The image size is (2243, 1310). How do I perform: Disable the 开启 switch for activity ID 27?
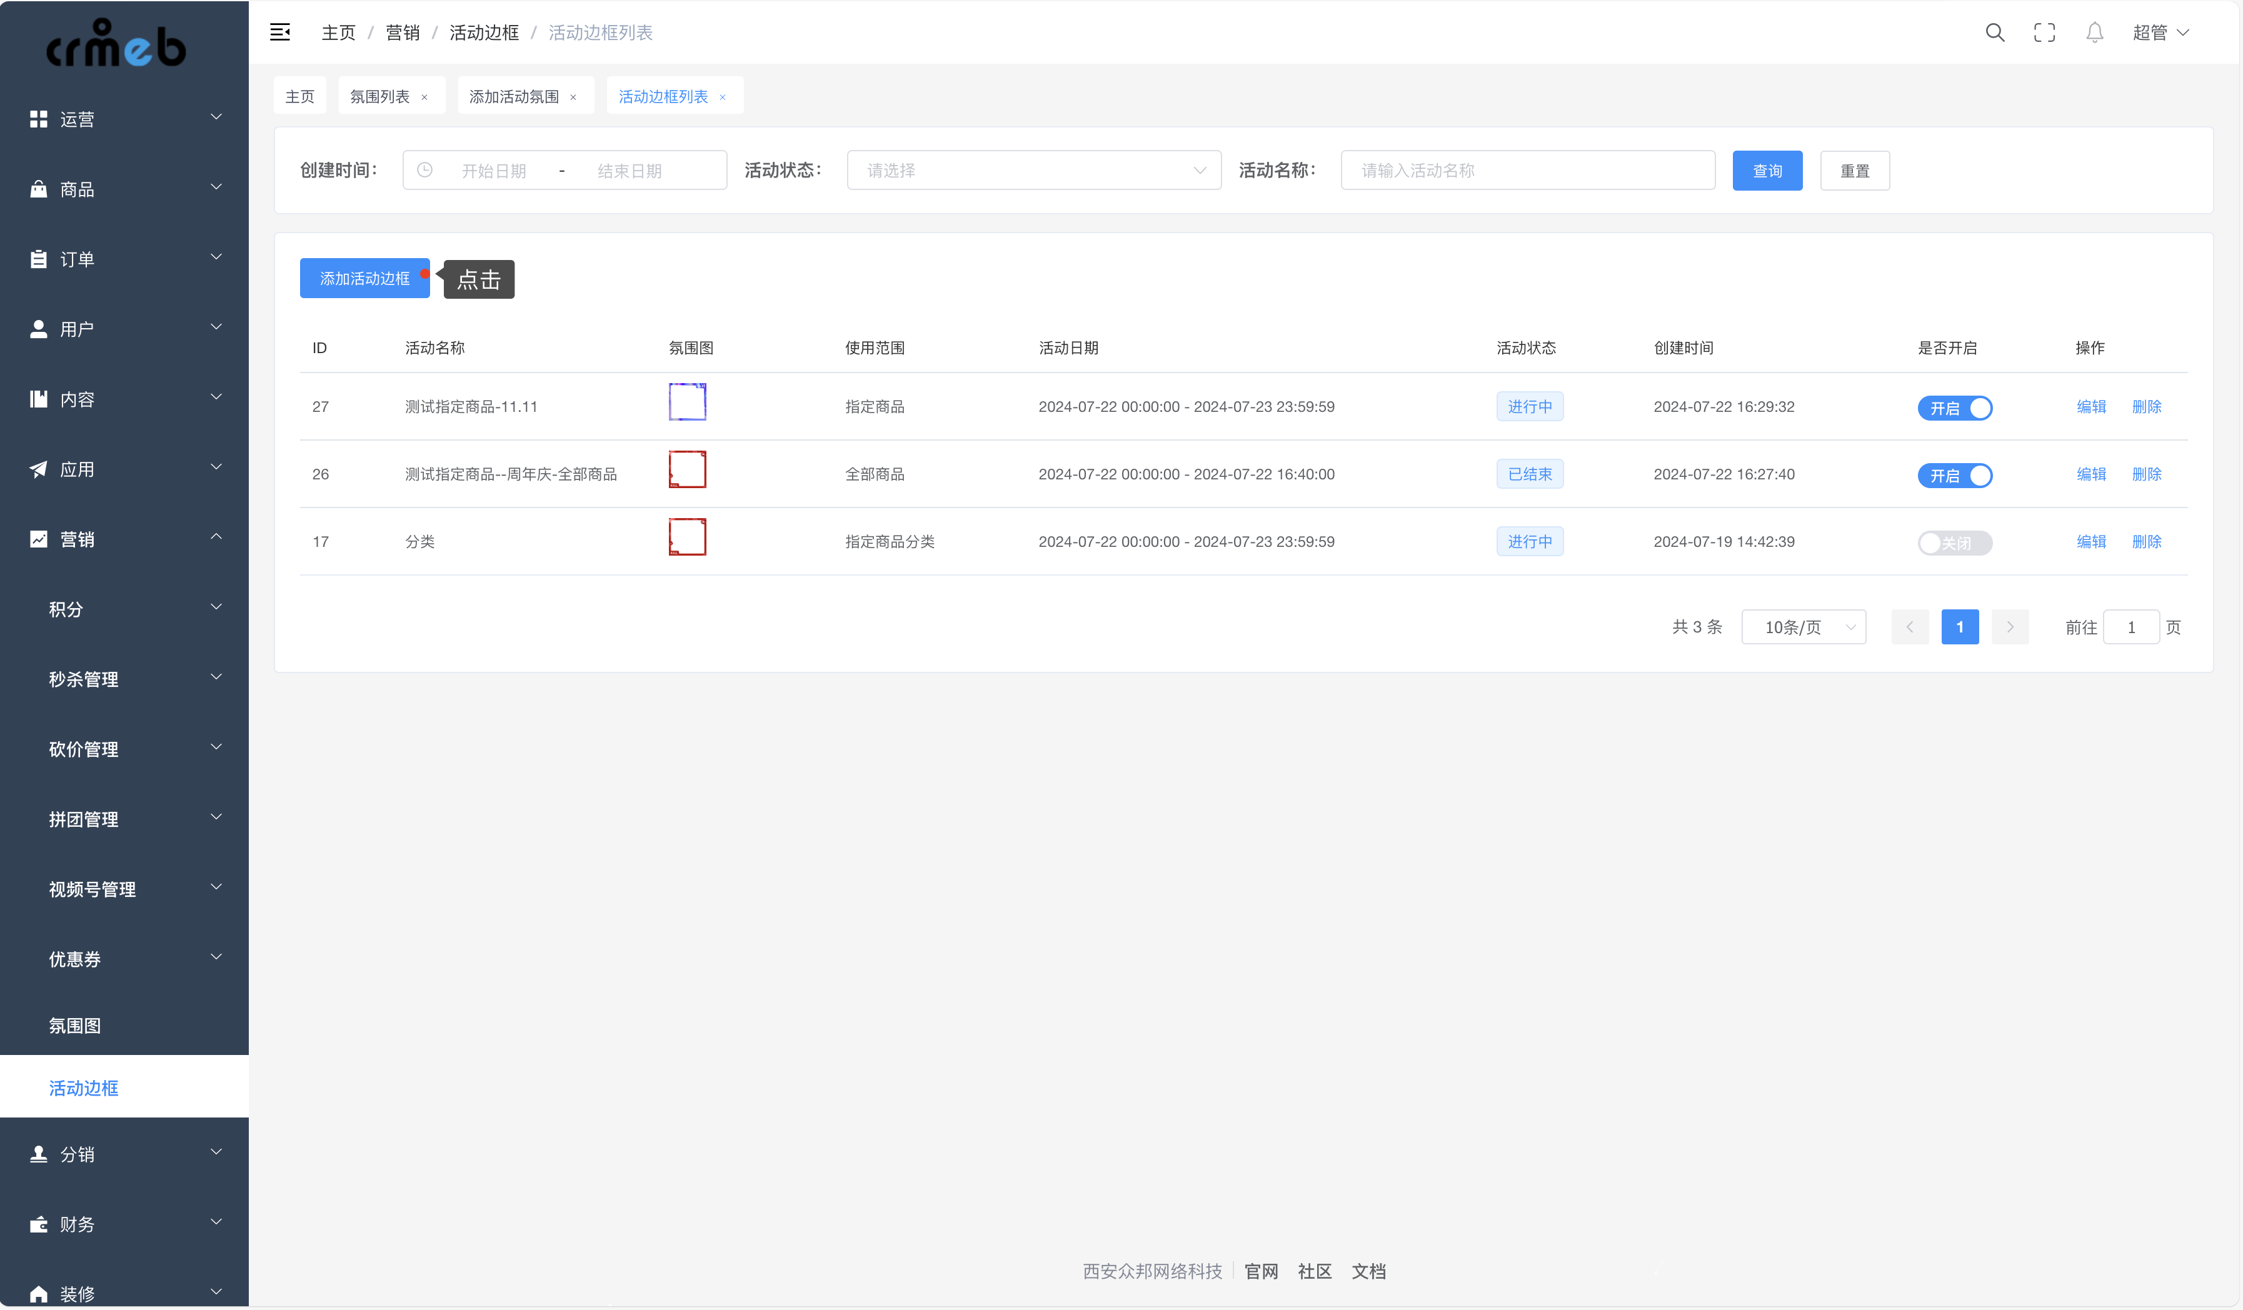pyautogui.click(x=1955, y=407)
